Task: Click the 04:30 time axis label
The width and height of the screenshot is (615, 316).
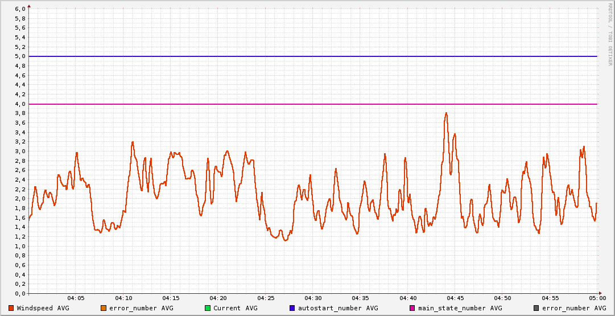Action: (x=313, y=298)
